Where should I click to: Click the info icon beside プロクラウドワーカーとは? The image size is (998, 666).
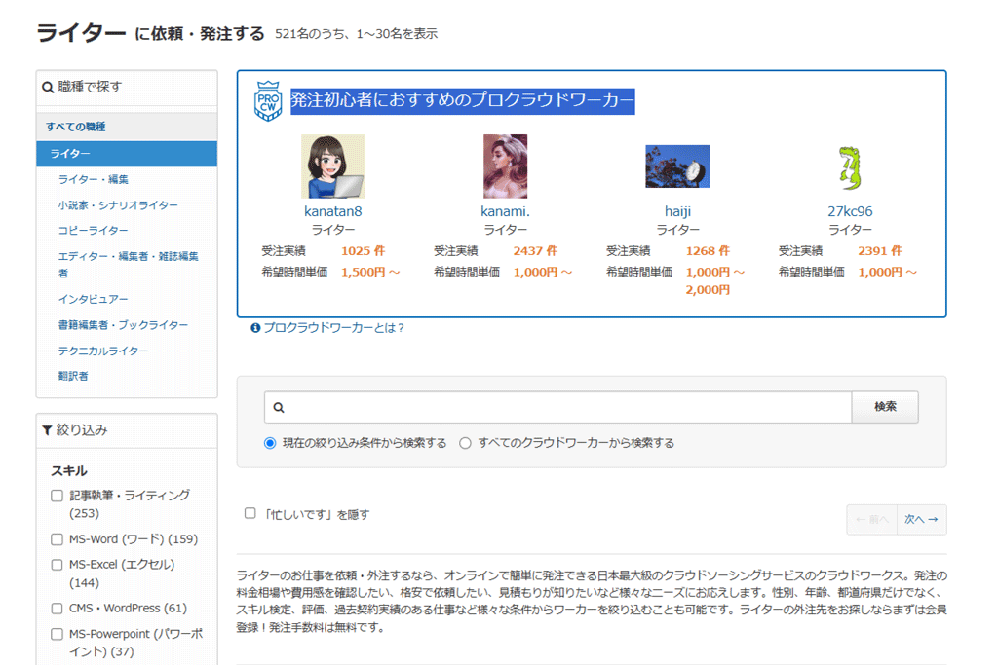[255, 328]
